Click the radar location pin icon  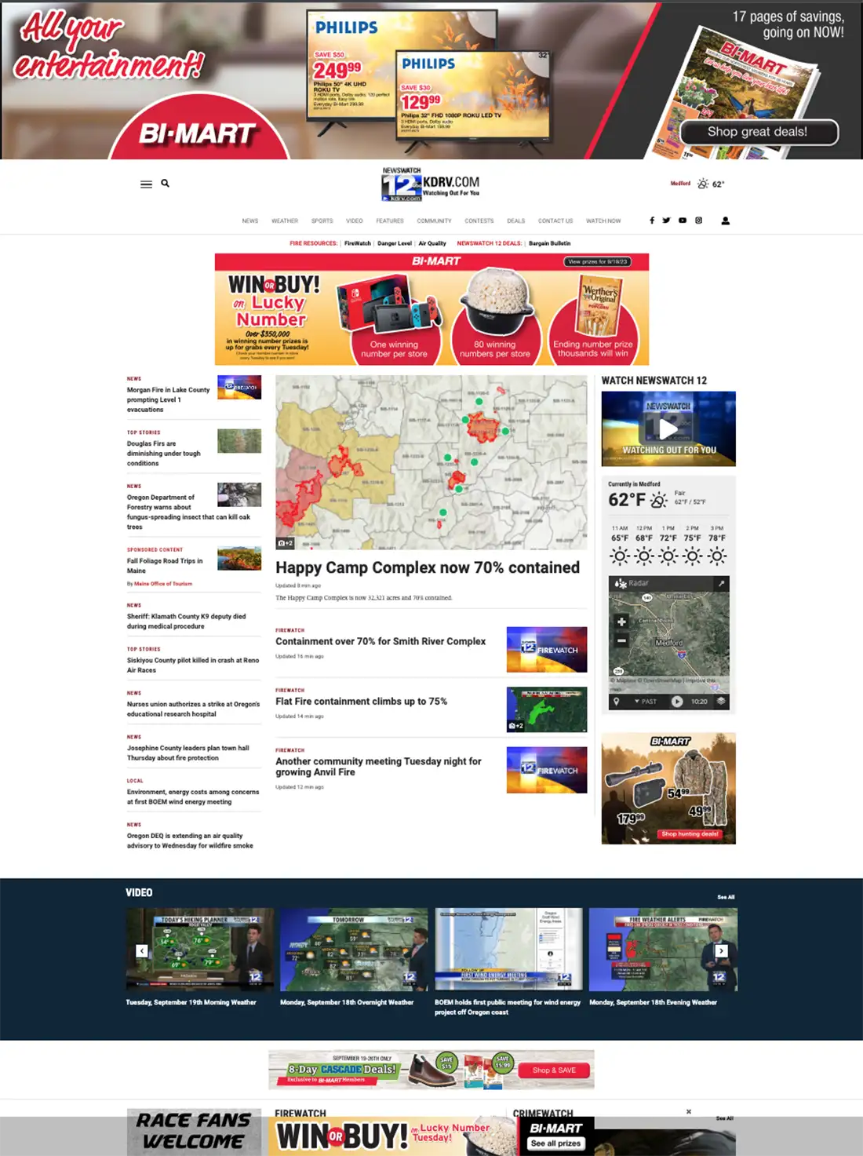[x=617, y=702]
